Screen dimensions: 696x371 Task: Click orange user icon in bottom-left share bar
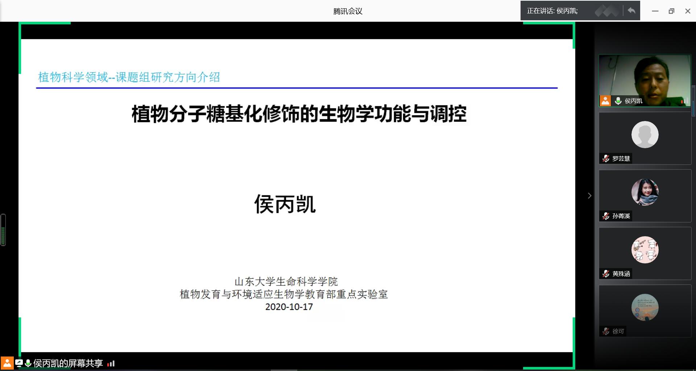tap(7, 363)
